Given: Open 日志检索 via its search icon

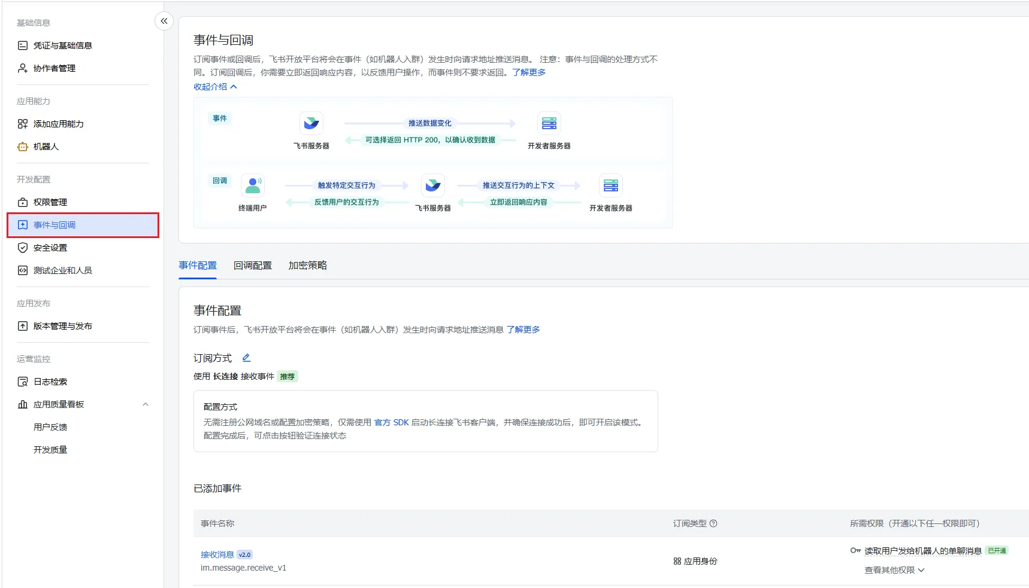Looking at the screenshot, I should point(23,382).
